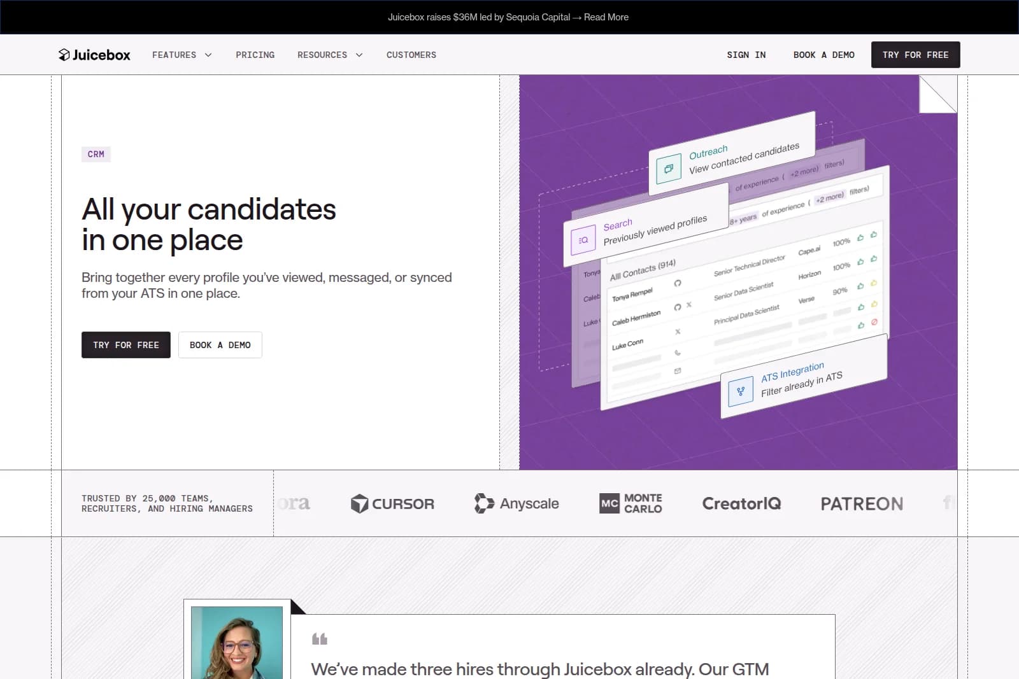The width and height of the screenshot is (1019, 679).
Task: Expand the Features dropdown menu
Action: click(182, 55)
